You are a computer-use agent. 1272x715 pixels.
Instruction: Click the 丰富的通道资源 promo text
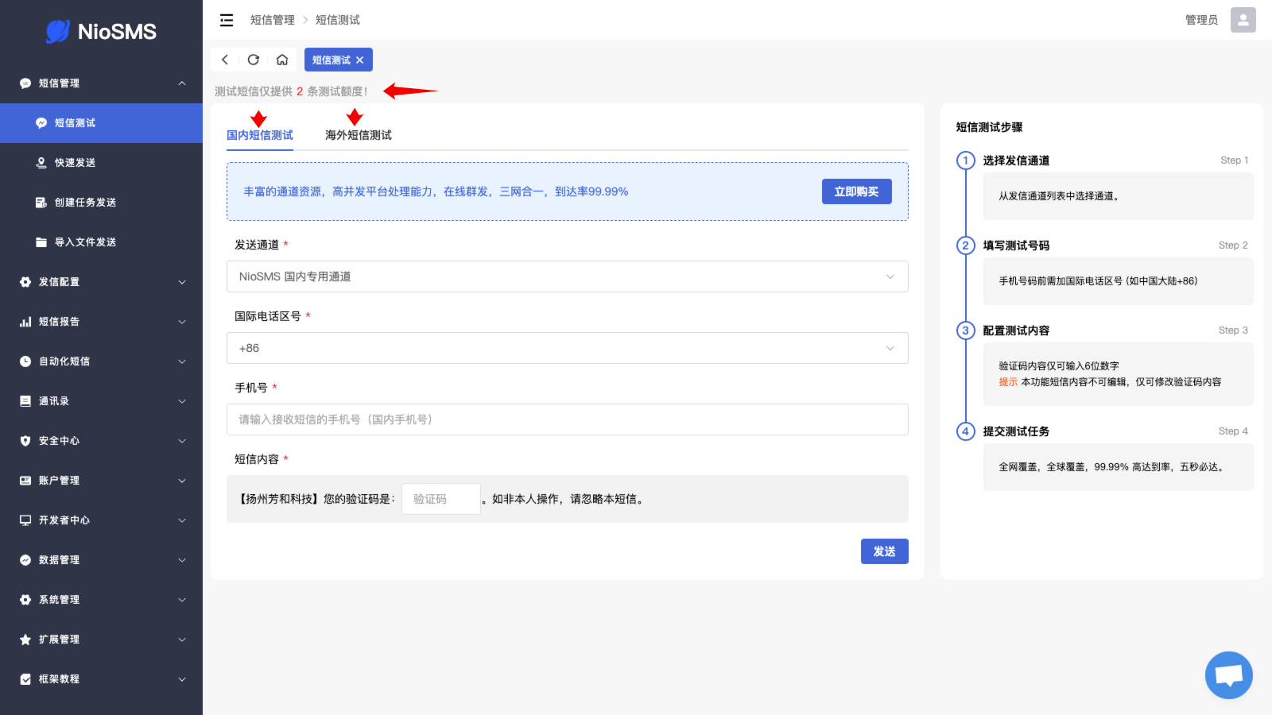click(x=436, y=191)
